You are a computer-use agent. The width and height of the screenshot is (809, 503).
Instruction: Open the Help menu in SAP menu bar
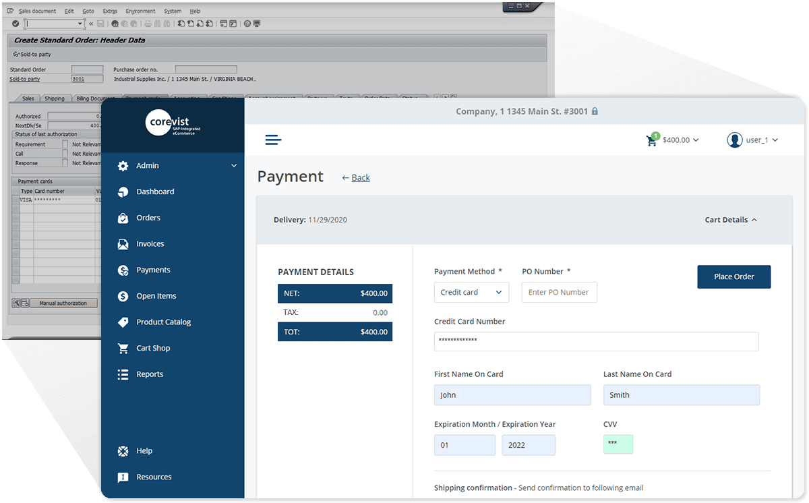coord(195,11)
